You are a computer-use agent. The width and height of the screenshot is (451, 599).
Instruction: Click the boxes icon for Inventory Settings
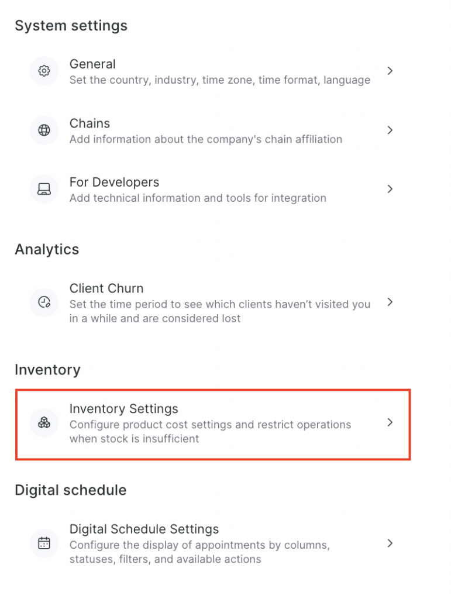click(x=44, y=423)
